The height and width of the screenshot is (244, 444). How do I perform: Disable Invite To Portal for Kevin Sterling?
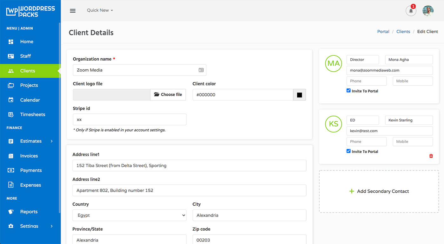click(x=348, y=151)
